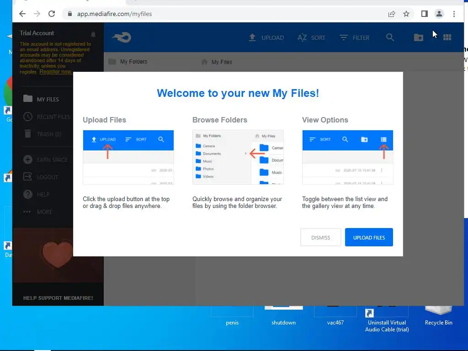Click the share page icon

(x=392, y=14)
